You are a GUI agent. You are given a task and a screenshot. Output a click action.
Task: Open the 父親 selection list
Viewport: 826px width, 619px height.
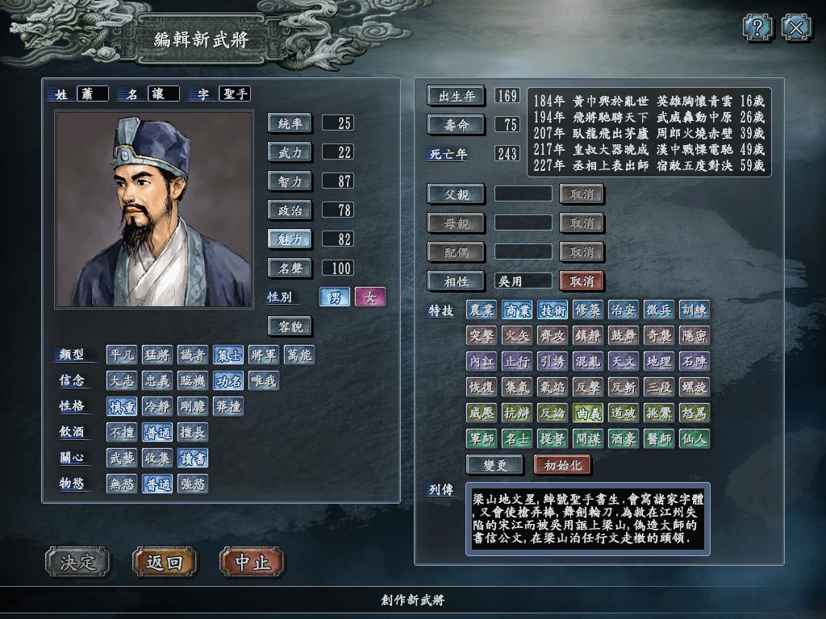pos(456,194)
